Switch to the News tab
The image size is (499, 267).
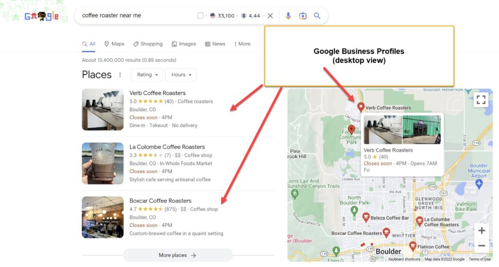coord(215,44)
